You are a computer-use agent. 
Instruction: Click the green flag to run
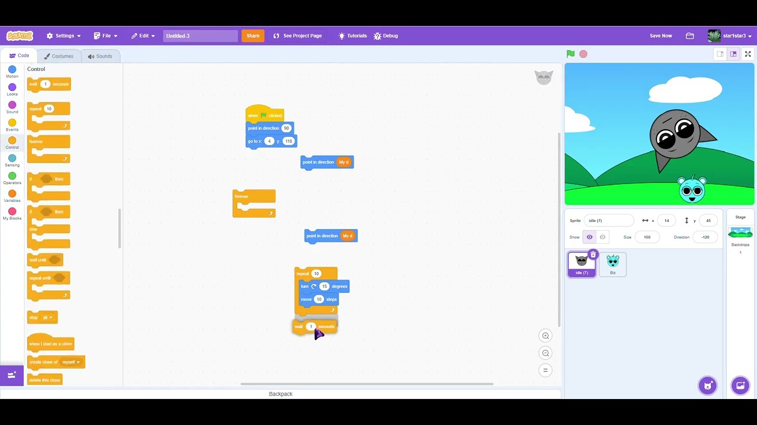(x=570, y=54)
